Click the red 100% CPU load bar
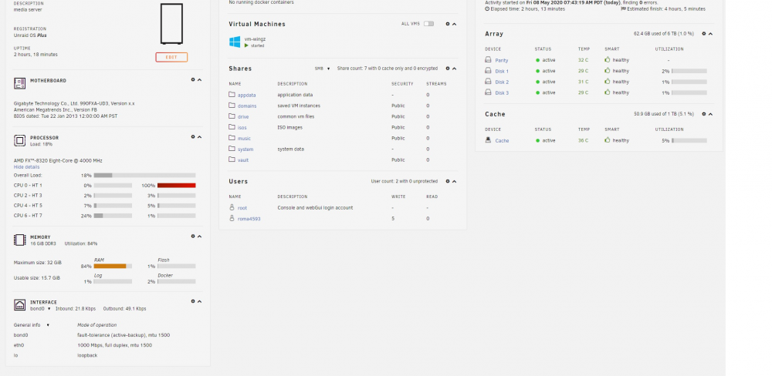This screenshot has height=376, width=772. (x=176, y=185)
